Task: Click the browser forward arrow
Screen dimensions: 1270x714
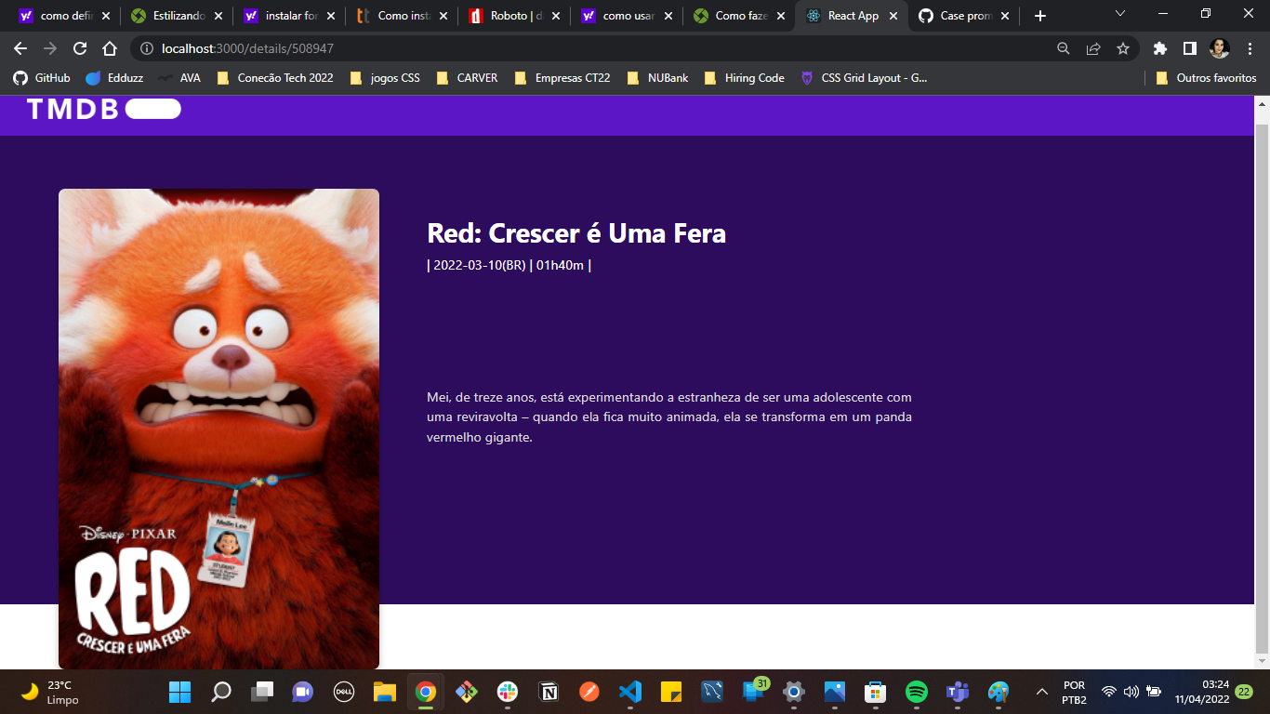Action: pos(50,48)
